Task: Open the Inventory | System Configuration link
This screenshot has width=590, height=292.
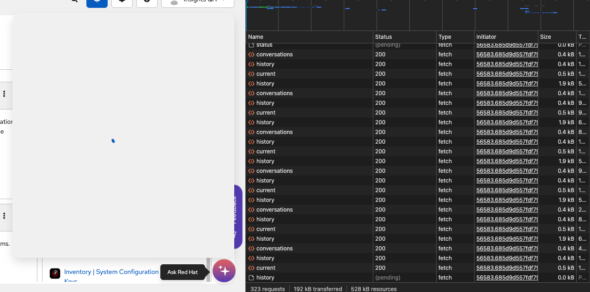Action: point(111,272)
